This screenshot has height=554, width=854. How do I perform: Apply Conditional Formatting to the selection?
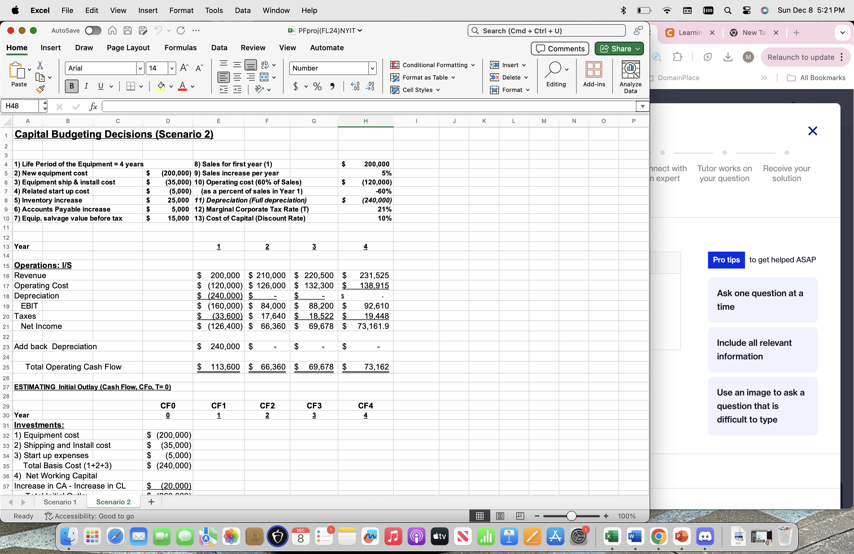pyautogui.click(x=432, y=65)
